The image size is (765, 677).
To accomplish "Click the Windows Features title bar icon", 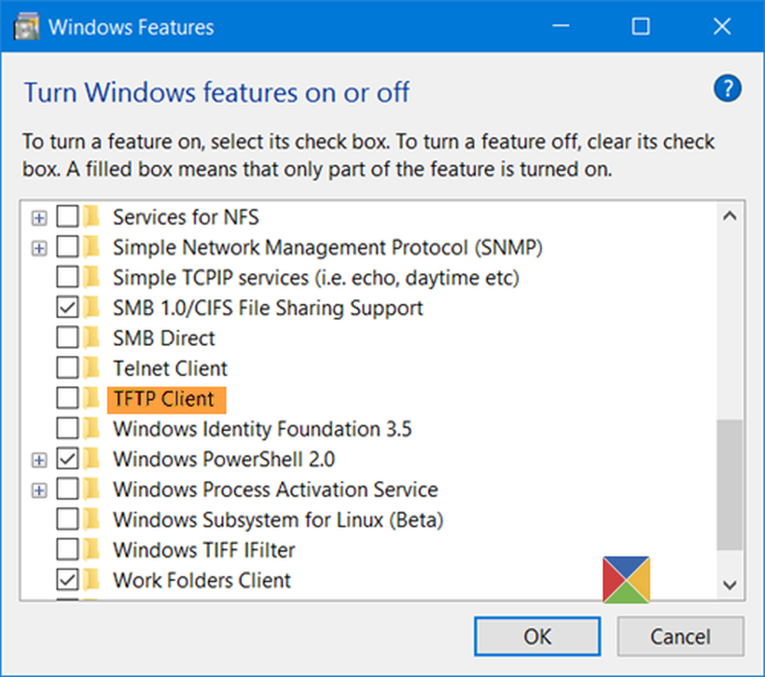I will (28, 28).
